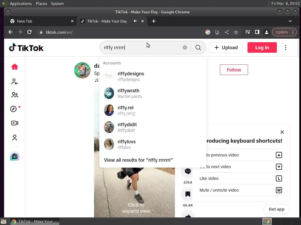Open the Applications menu
The height and width of the screenshot is (225, 301).
coord(21,4)
